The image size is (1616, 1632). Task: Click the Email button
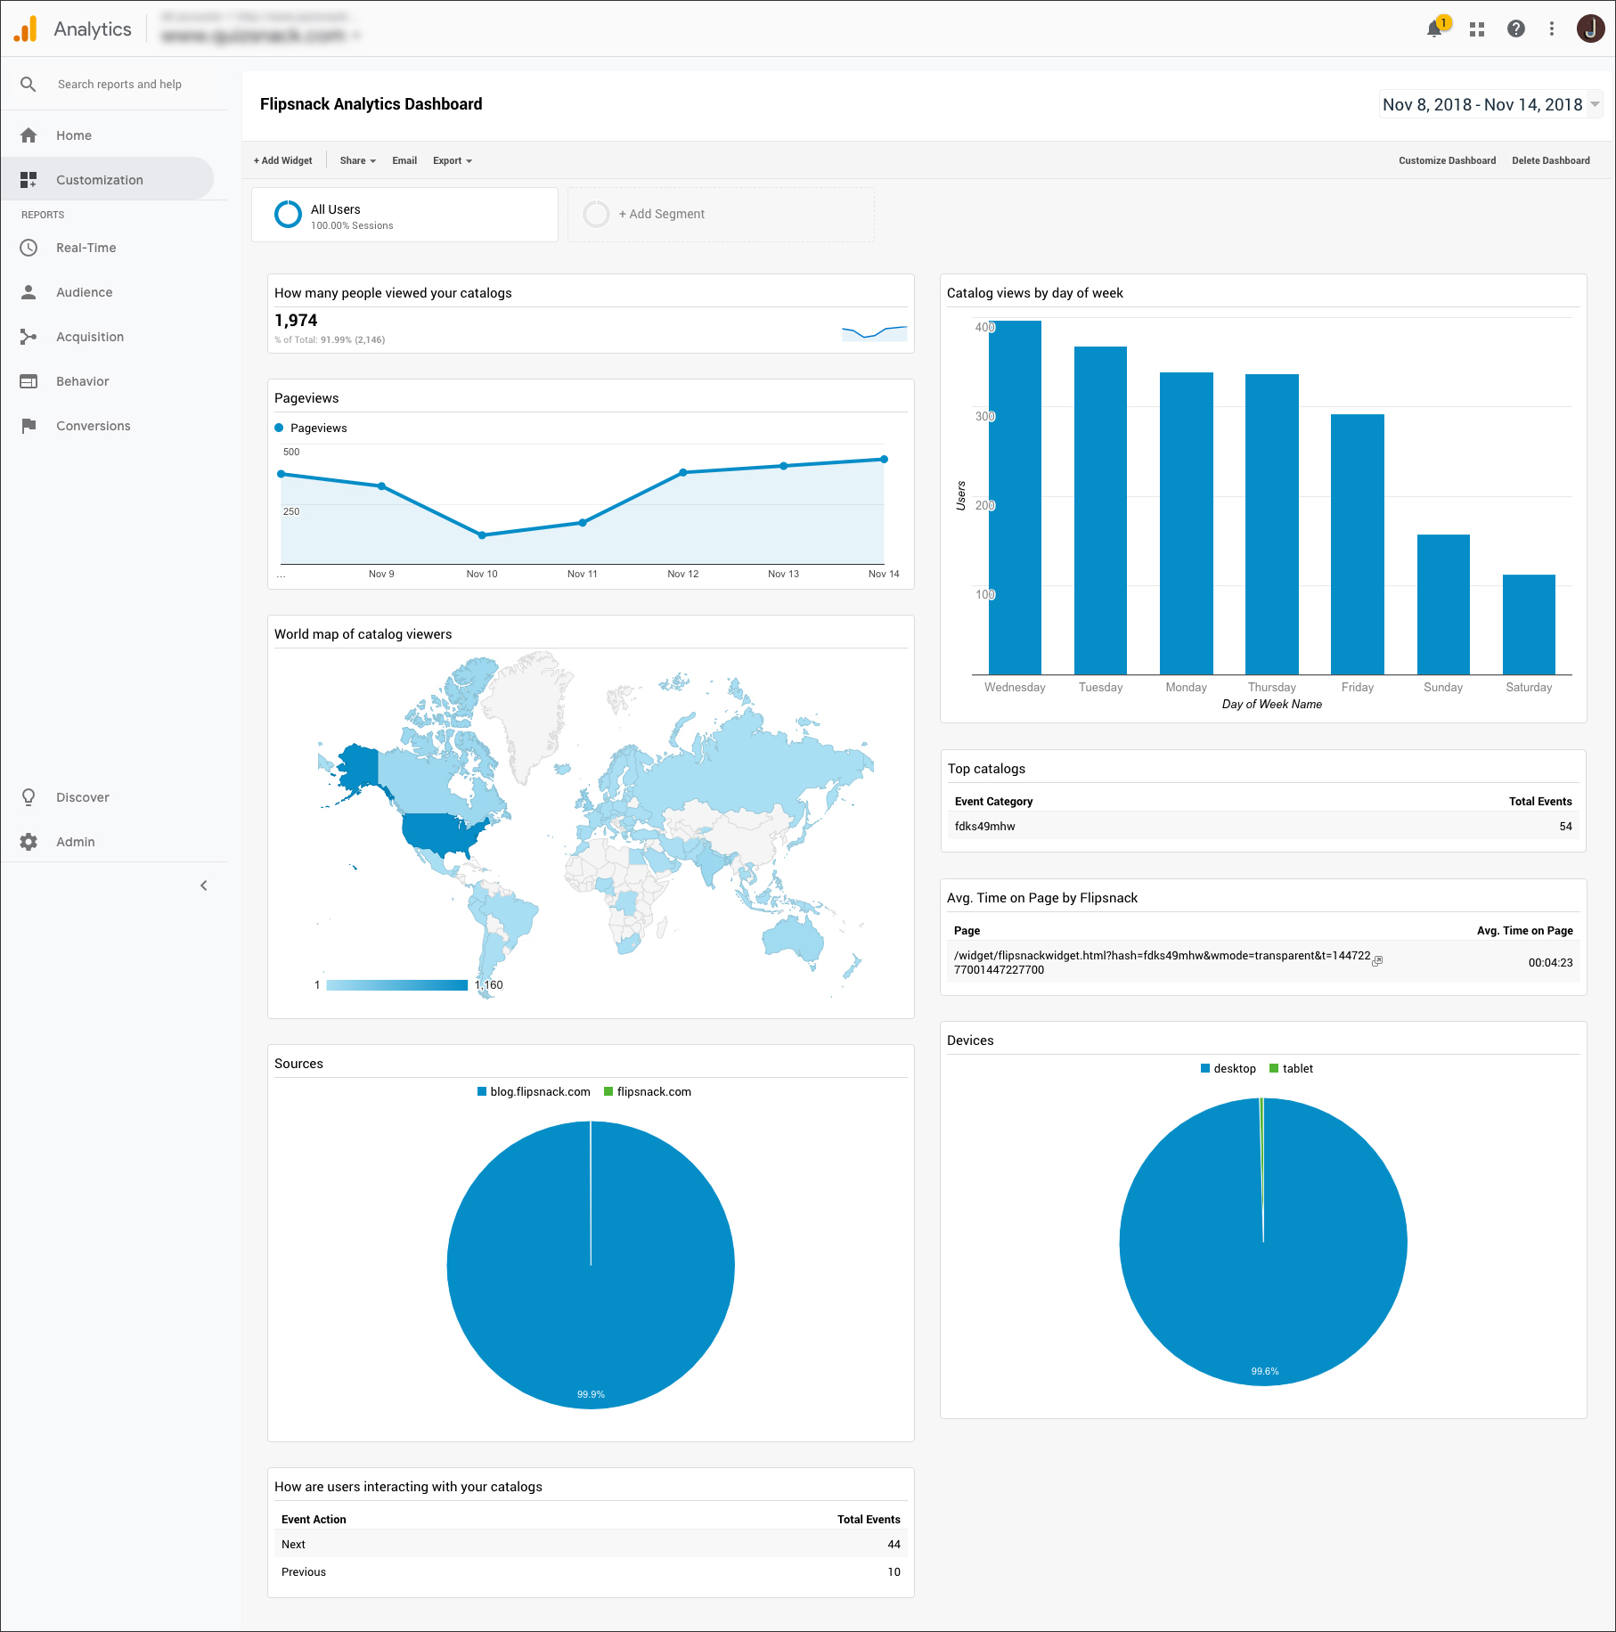tap(404, 160)
